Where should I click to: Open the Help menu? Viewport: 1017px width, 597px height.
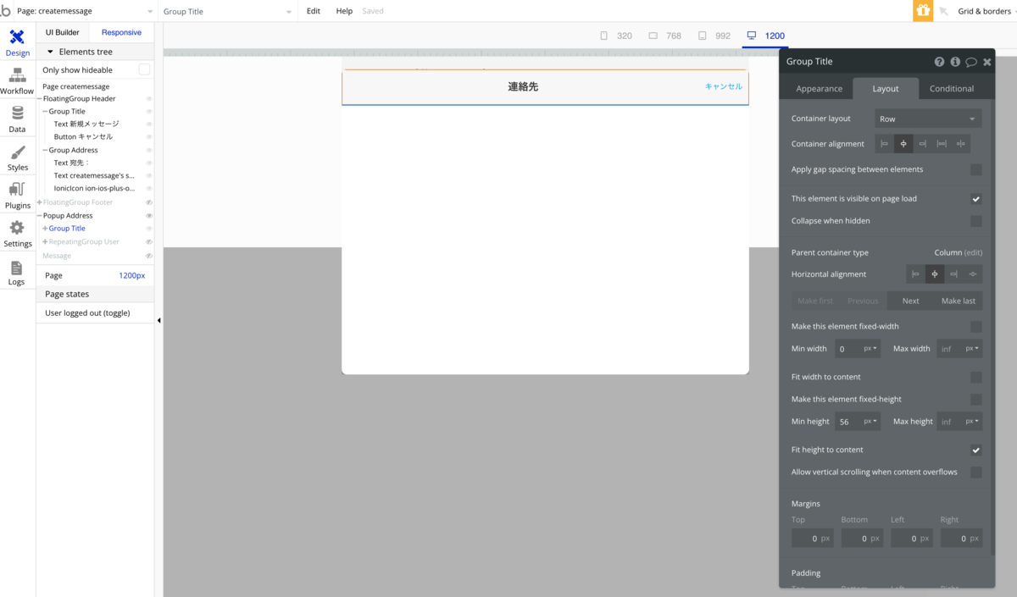point(344,11)
